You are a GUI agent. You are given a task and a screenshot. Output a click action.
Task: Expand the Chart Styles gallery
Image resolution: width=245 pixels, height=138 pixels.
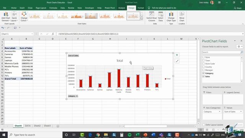click(142, 20)
